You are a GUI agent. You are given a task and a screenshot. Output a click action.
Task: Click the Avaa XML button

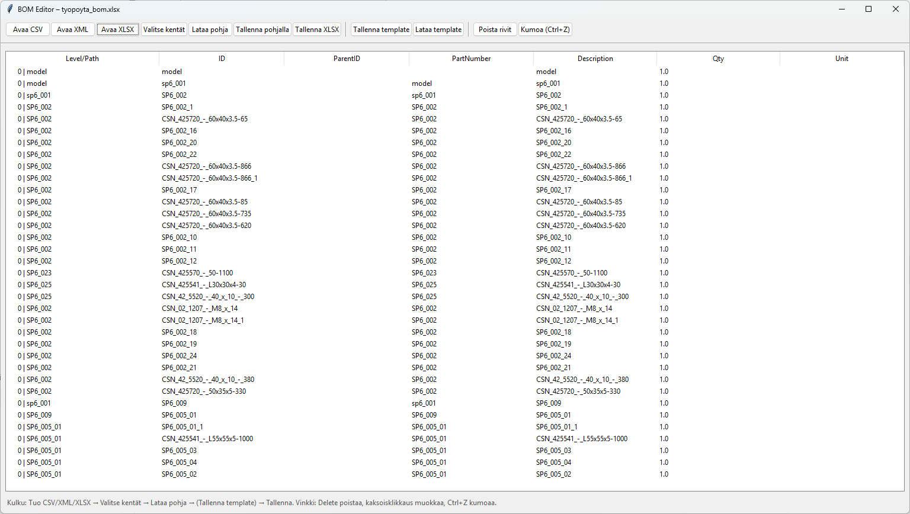pyautogui.click(x=72, y=30)
